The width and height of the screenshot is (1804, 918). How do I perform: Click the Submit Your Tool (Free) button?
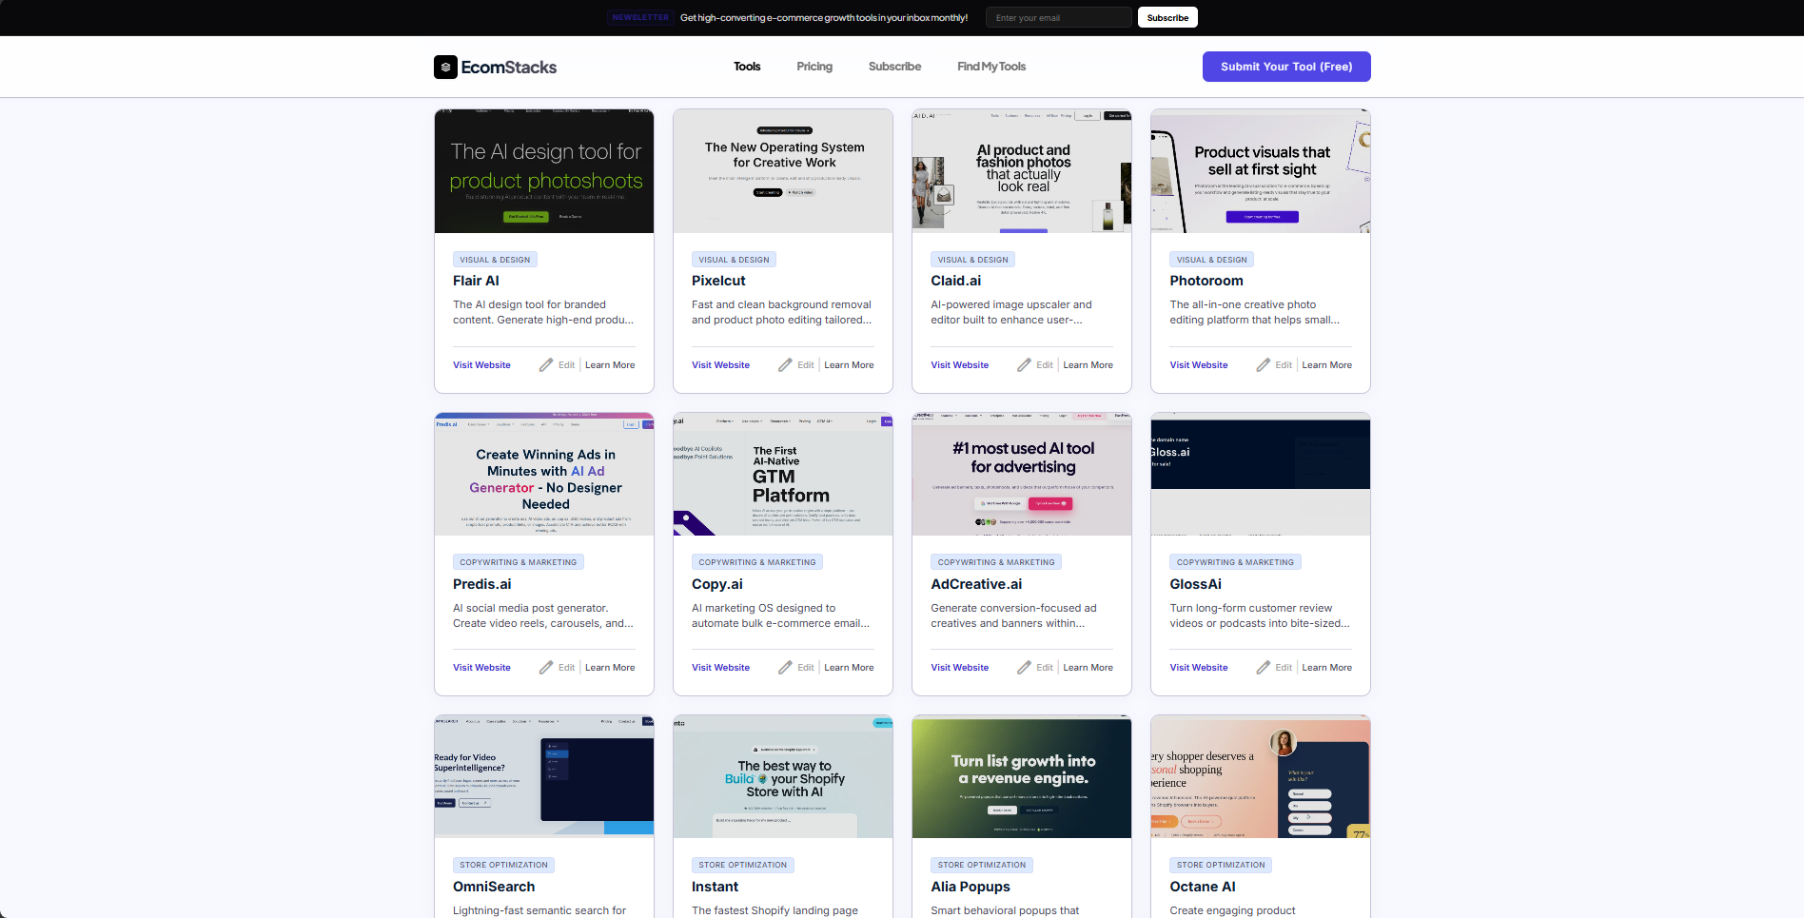(1286, 67)
